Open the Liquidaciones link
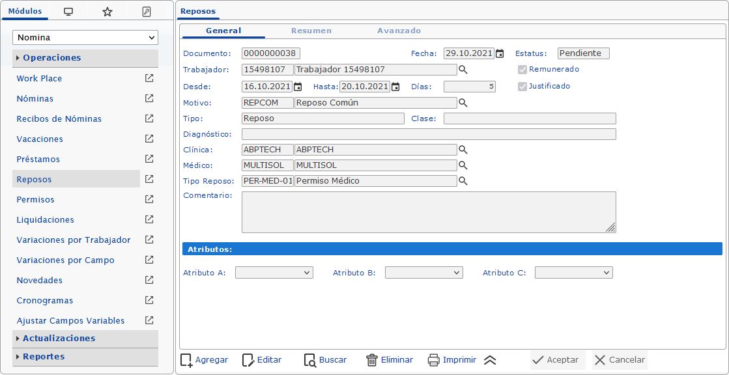 [46, 220]
